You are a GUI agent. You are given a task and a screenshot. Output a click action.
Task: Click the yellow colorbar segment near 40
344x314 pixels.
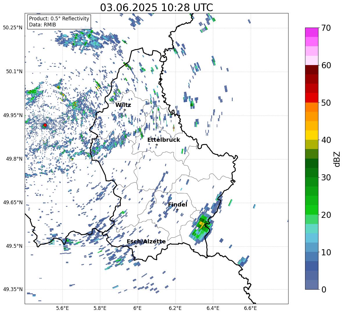tap(312, 135)
